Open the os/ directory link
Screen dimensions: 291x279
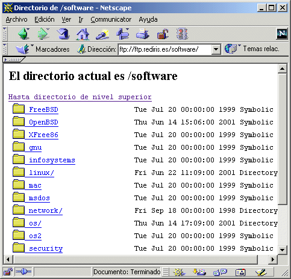35,223
